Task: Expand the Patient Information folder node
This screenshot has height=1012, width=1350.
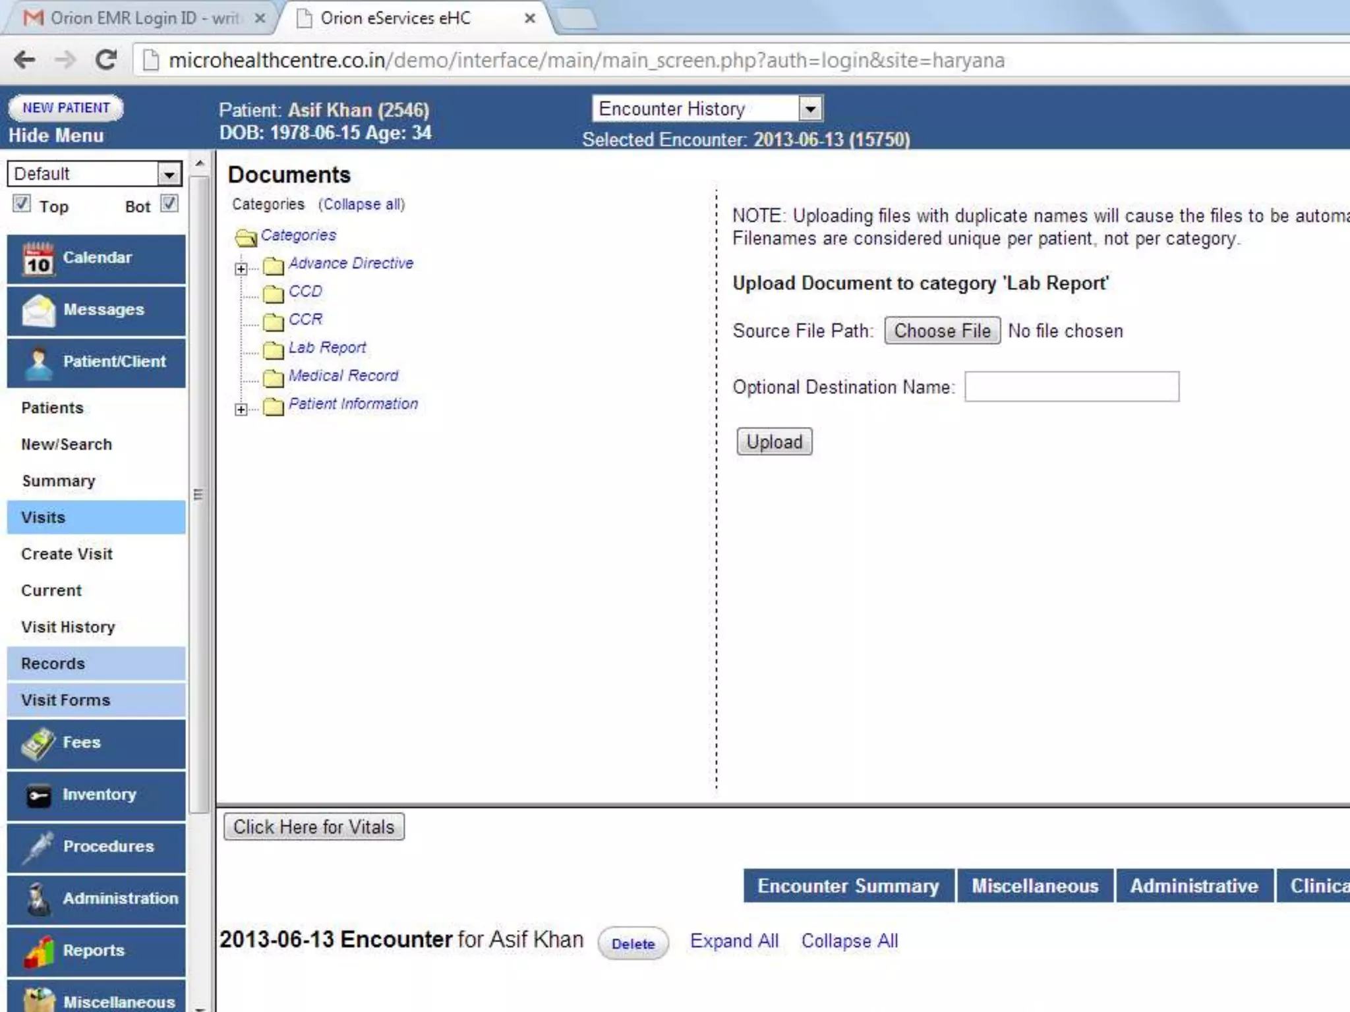Action: click(x=241, y=409)
